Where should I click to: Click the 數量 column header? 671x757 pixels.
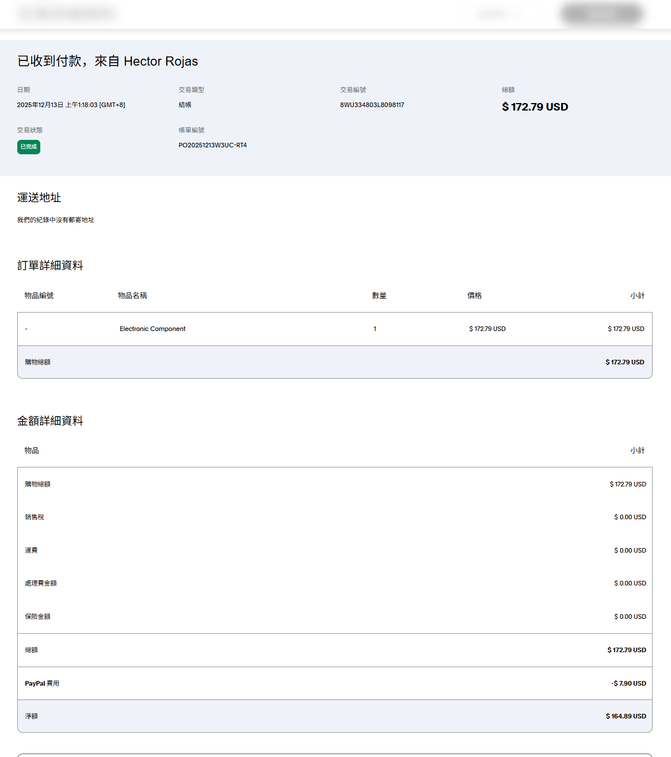coord(379,295)
